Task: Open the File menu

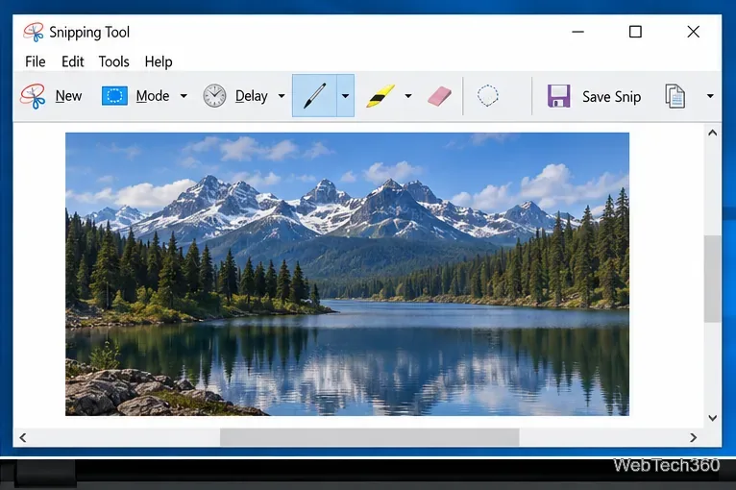Action: pos(36,61)
